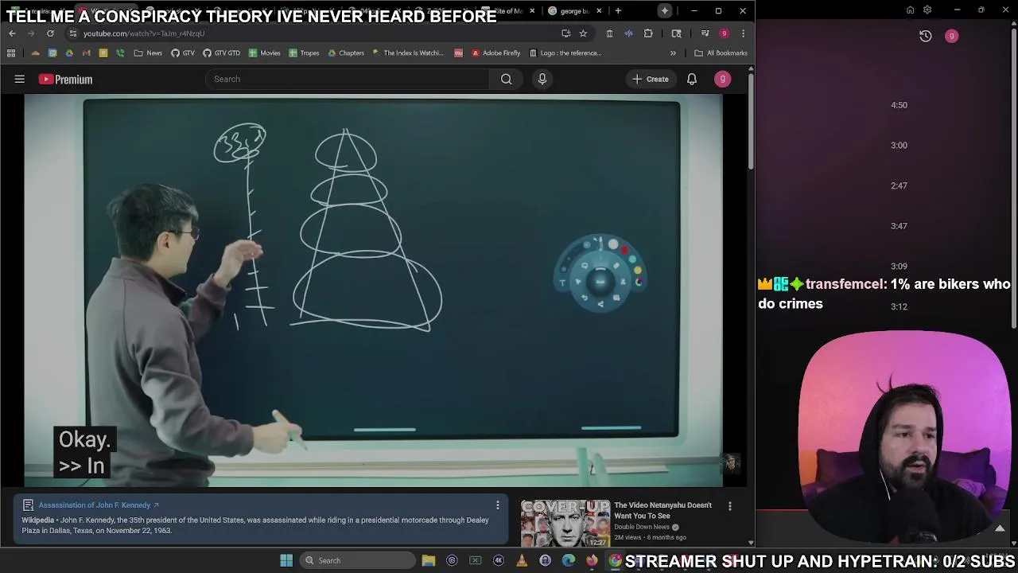The width and height of the screenshot is (1018, 573).
Task: Open The Index Is Watching bookmark
Action: click(x=406, y=53)
